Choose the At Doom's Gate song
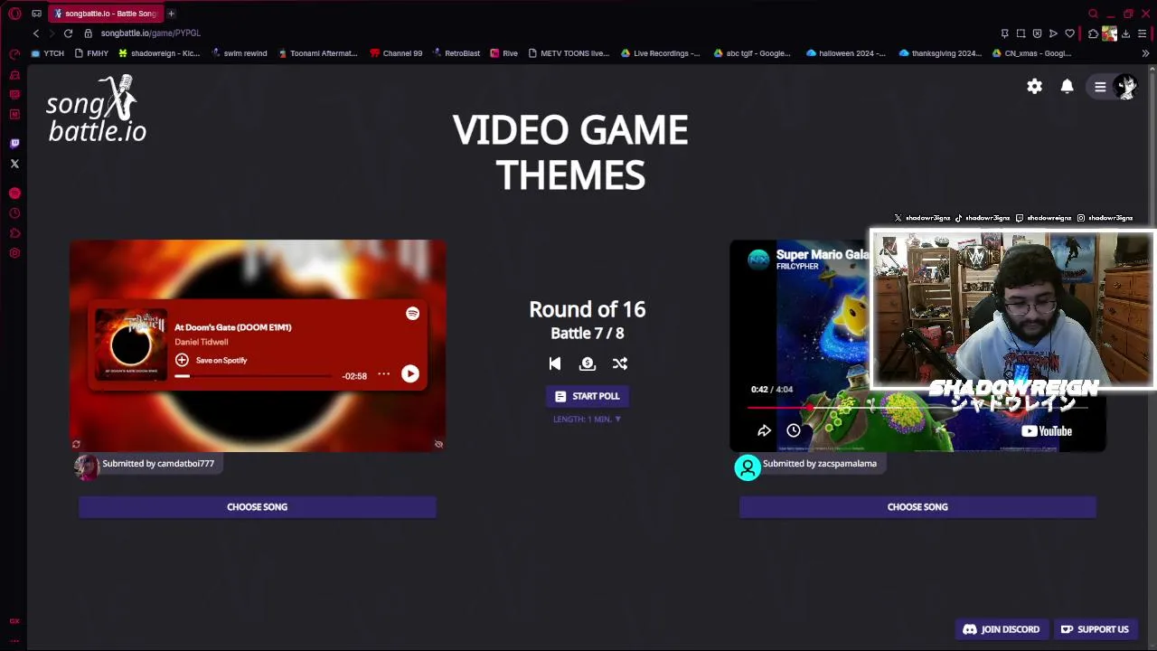Image resolution: width=1157 pixels, height=651 pixels. click(258, 507)
